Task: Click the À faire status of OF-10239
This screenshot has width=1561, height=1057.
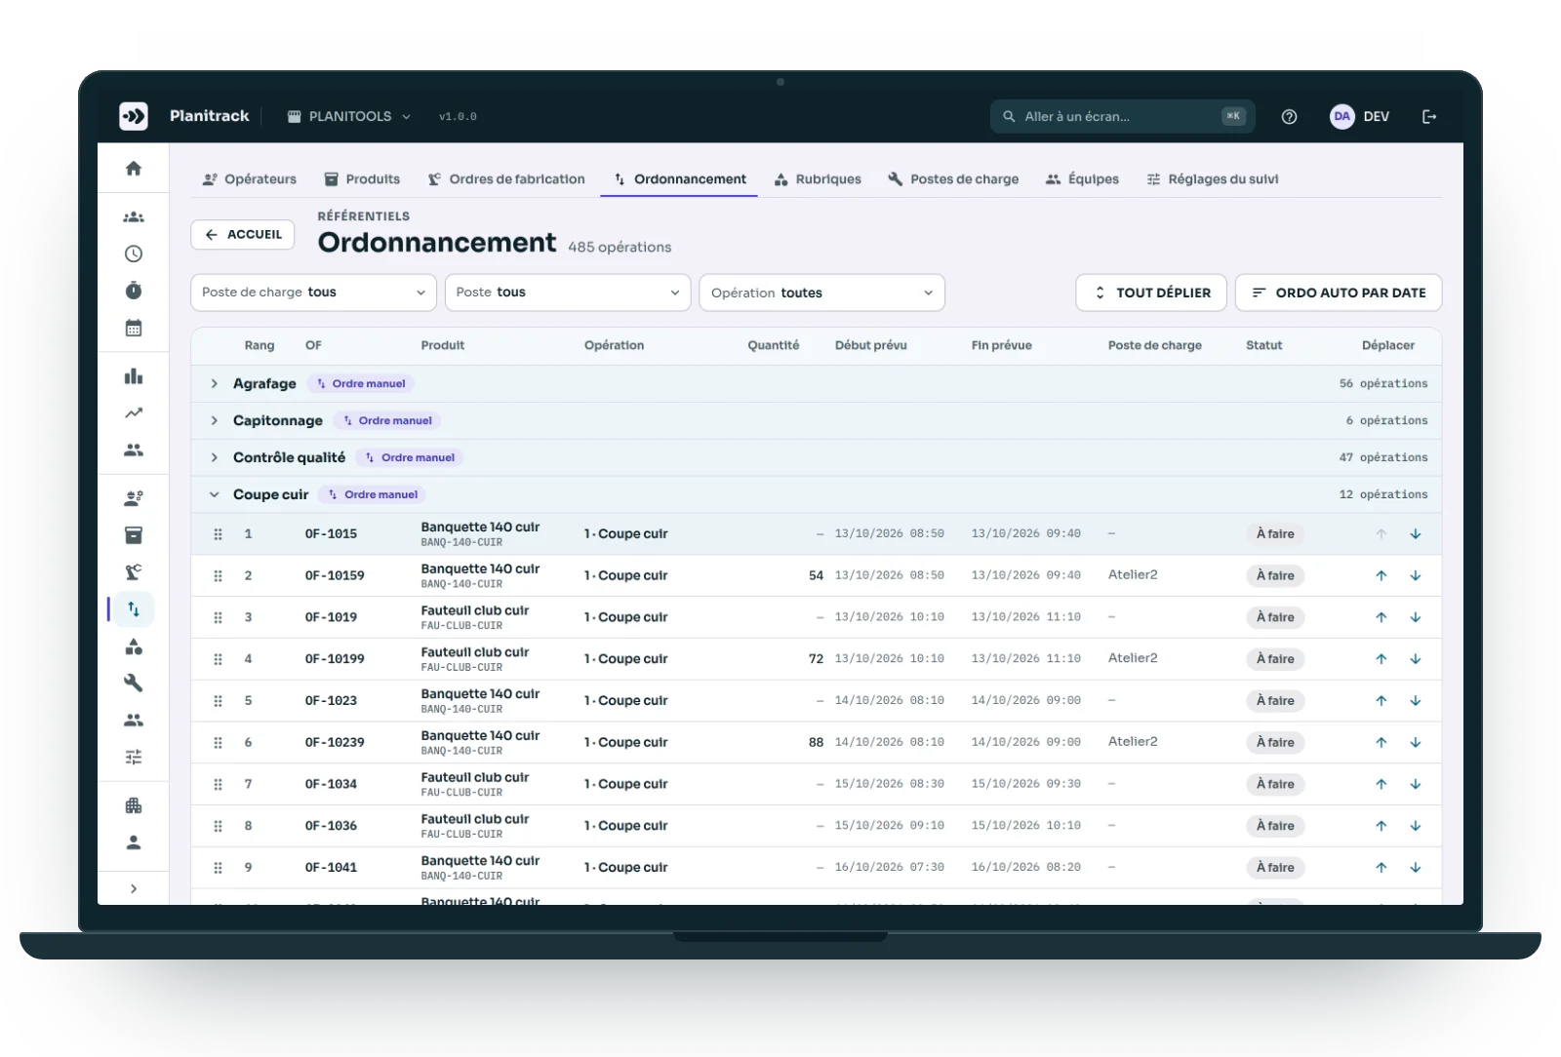Action: tap(1275, 743)
